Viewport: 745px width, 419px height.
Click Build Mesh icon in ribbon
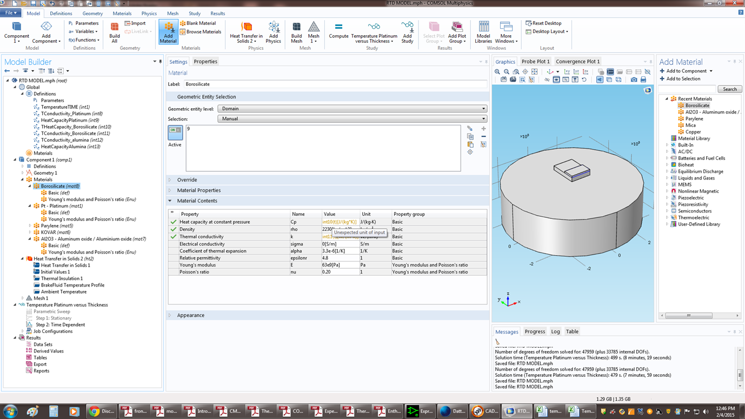click(x=296, y=32)
